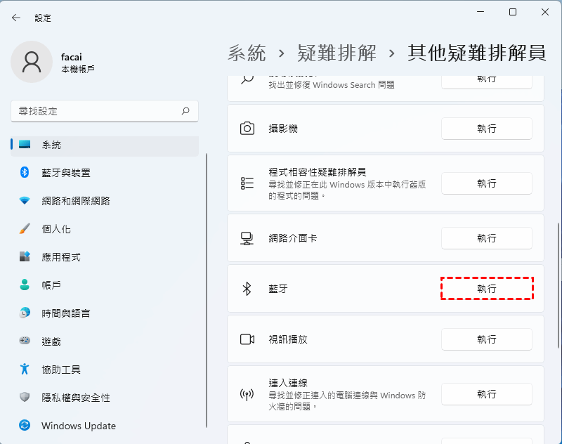This screenshot has height=444, width=562.
Task: Click the 找出並修復 Windows Search 問題 text
Action: point(332,85)
